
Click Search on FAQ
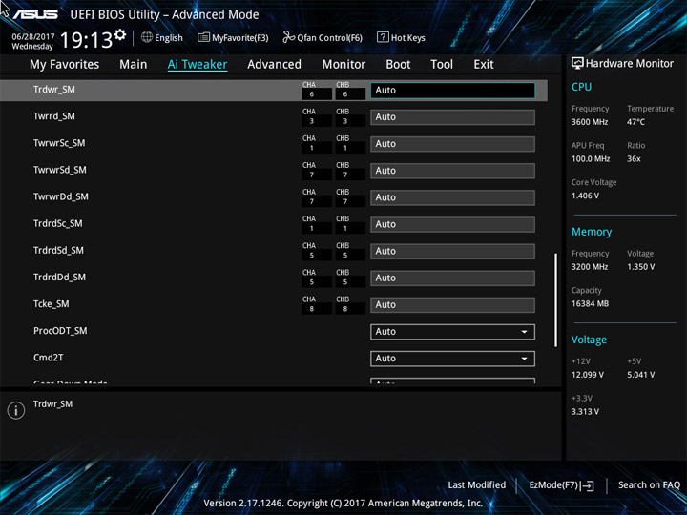[649, 484]
